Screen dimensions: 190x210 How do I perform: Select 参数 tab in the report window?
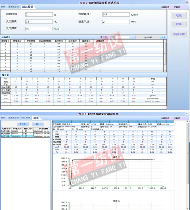[3, 118]
